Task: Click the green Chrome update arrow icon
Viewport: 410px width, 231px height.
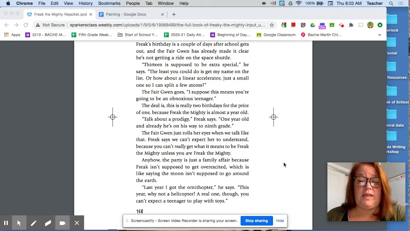Action: point(380,25)
